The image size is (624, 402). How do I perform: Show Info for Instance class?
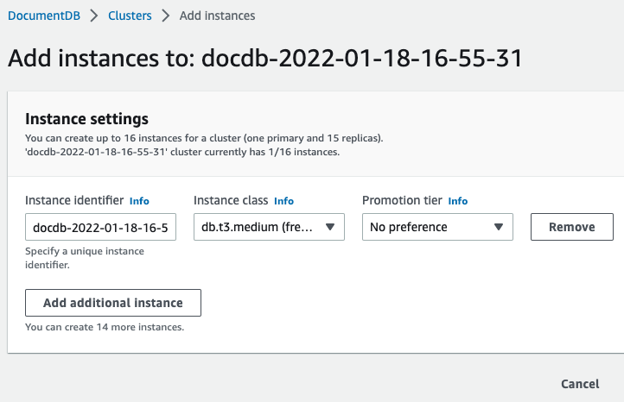(x=283, y=201)
